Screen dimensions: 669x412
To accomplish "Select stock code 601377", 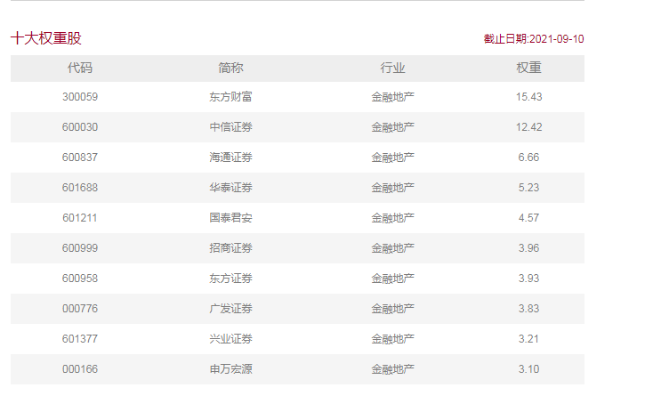I will pos(80,339).
